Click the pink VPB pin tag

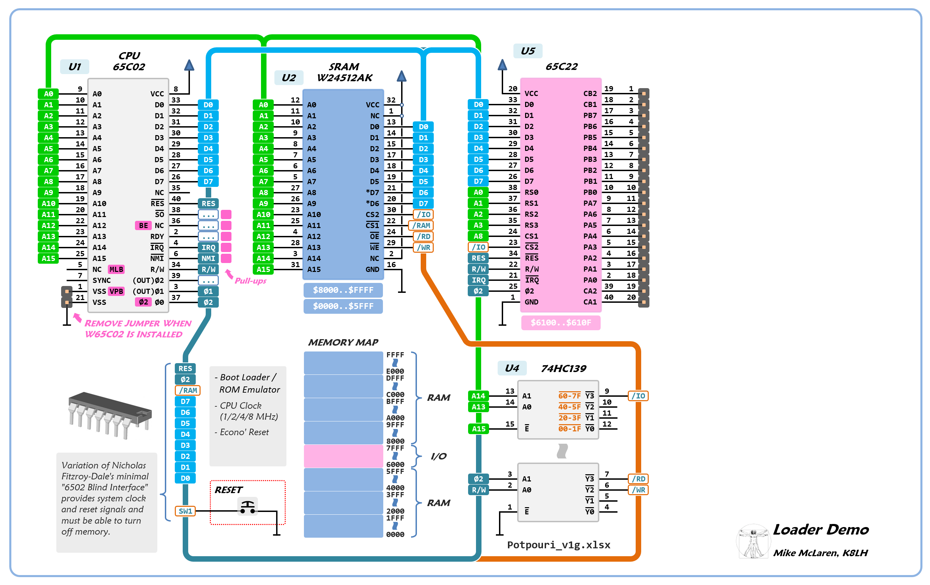point(116,291)
